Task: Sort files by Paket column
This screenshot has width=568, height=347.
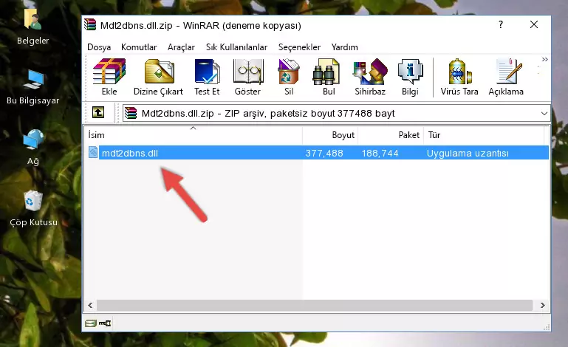Action: pos(391,135)
